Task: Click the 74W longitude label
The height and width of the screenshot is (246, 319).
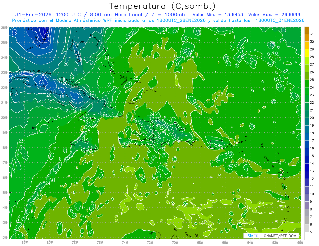Action: click(x=125, y=242)
